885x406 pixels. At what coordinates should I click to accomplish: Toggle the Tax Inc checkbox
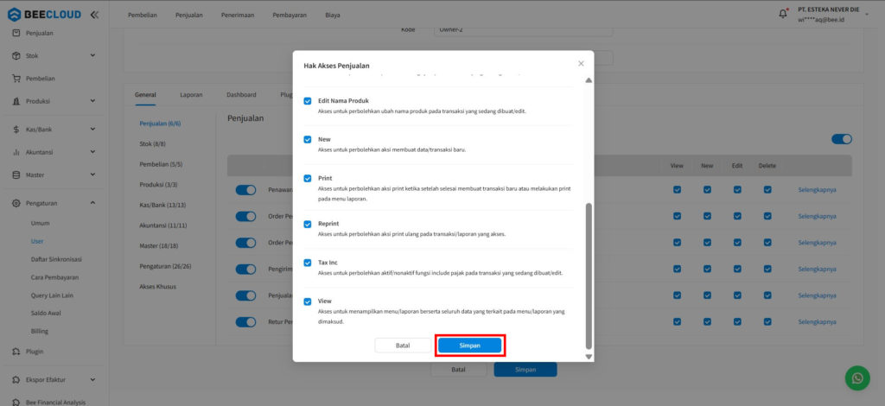coord(308,263)
